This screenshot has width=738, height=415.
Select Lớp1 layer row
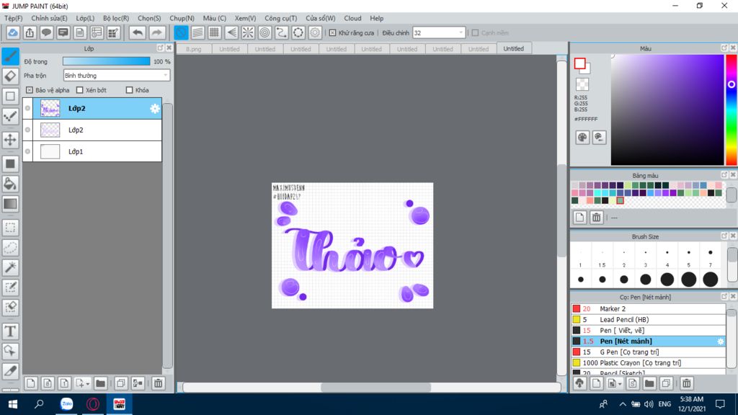click(x=92, y=151)
